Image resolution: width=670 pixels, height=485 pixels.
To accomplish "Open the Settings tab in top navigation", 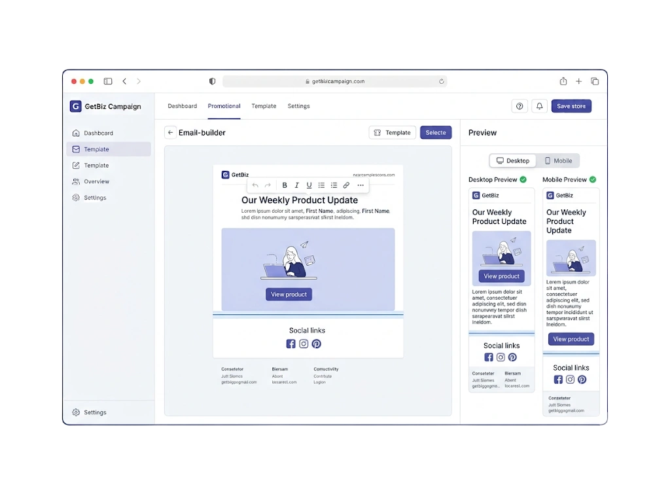I will (298, 106).
